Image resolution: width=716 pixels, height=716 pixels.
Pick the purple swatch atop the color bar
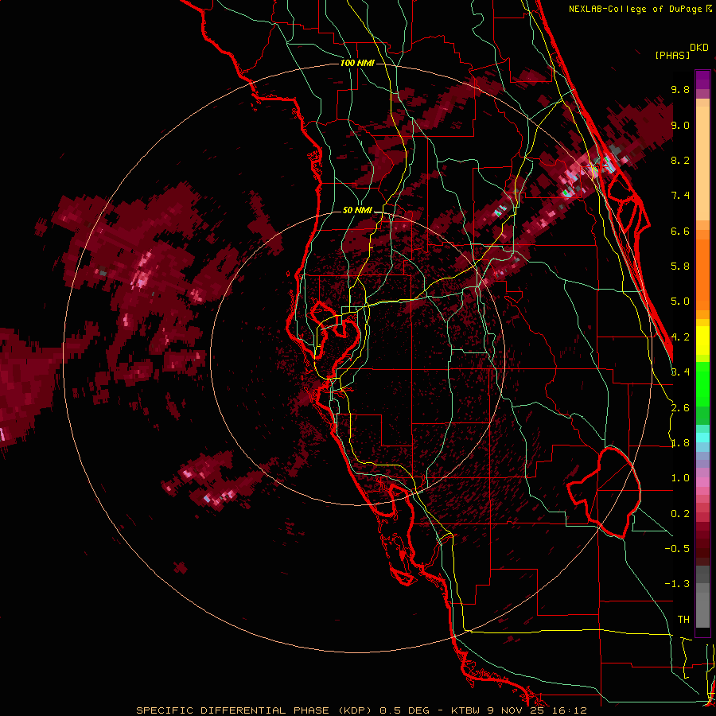702,80
